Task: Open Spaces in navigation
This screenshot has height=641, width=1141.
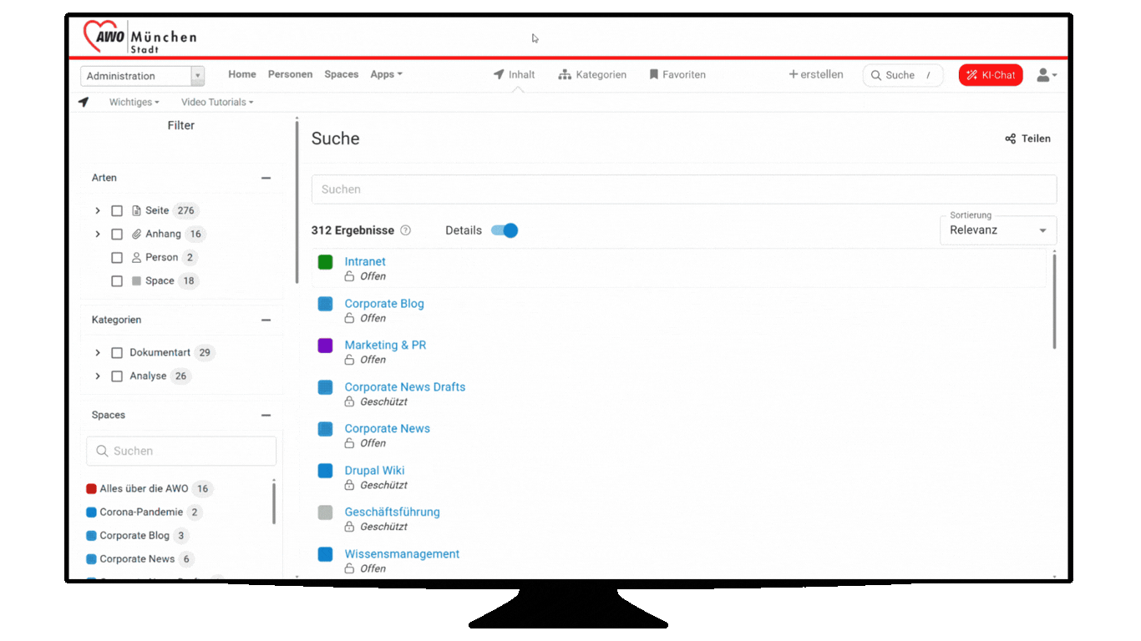Action: (x=342, y=74)
